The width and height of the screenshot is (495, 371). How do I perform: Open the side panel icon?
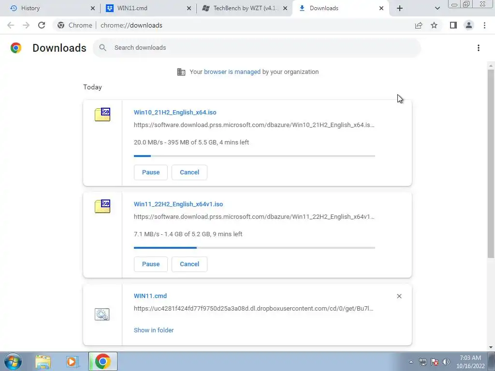pos(453,25)
